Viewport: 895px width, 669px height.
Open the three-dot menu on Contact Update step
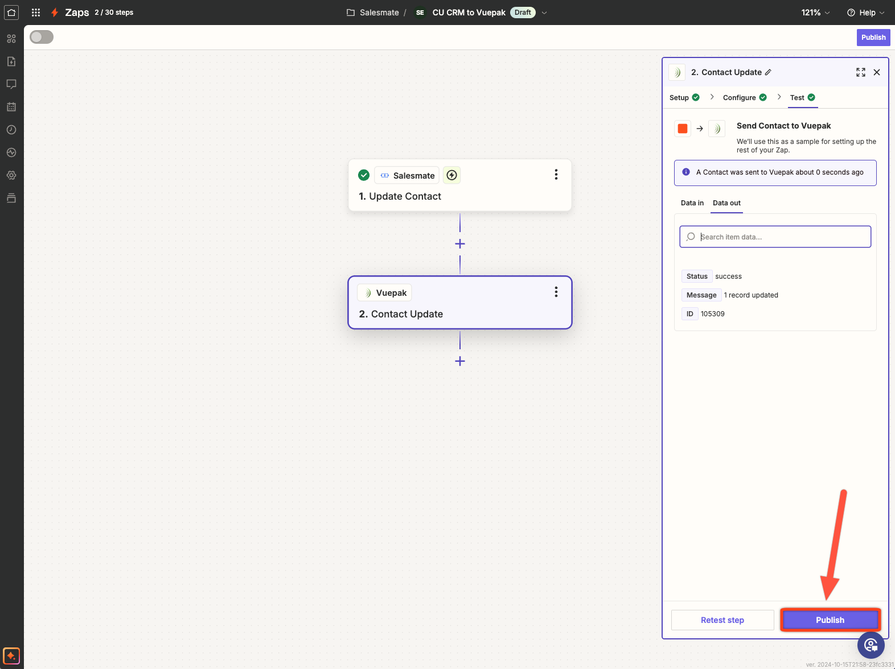pyautogui.click(x=556, y=292)
